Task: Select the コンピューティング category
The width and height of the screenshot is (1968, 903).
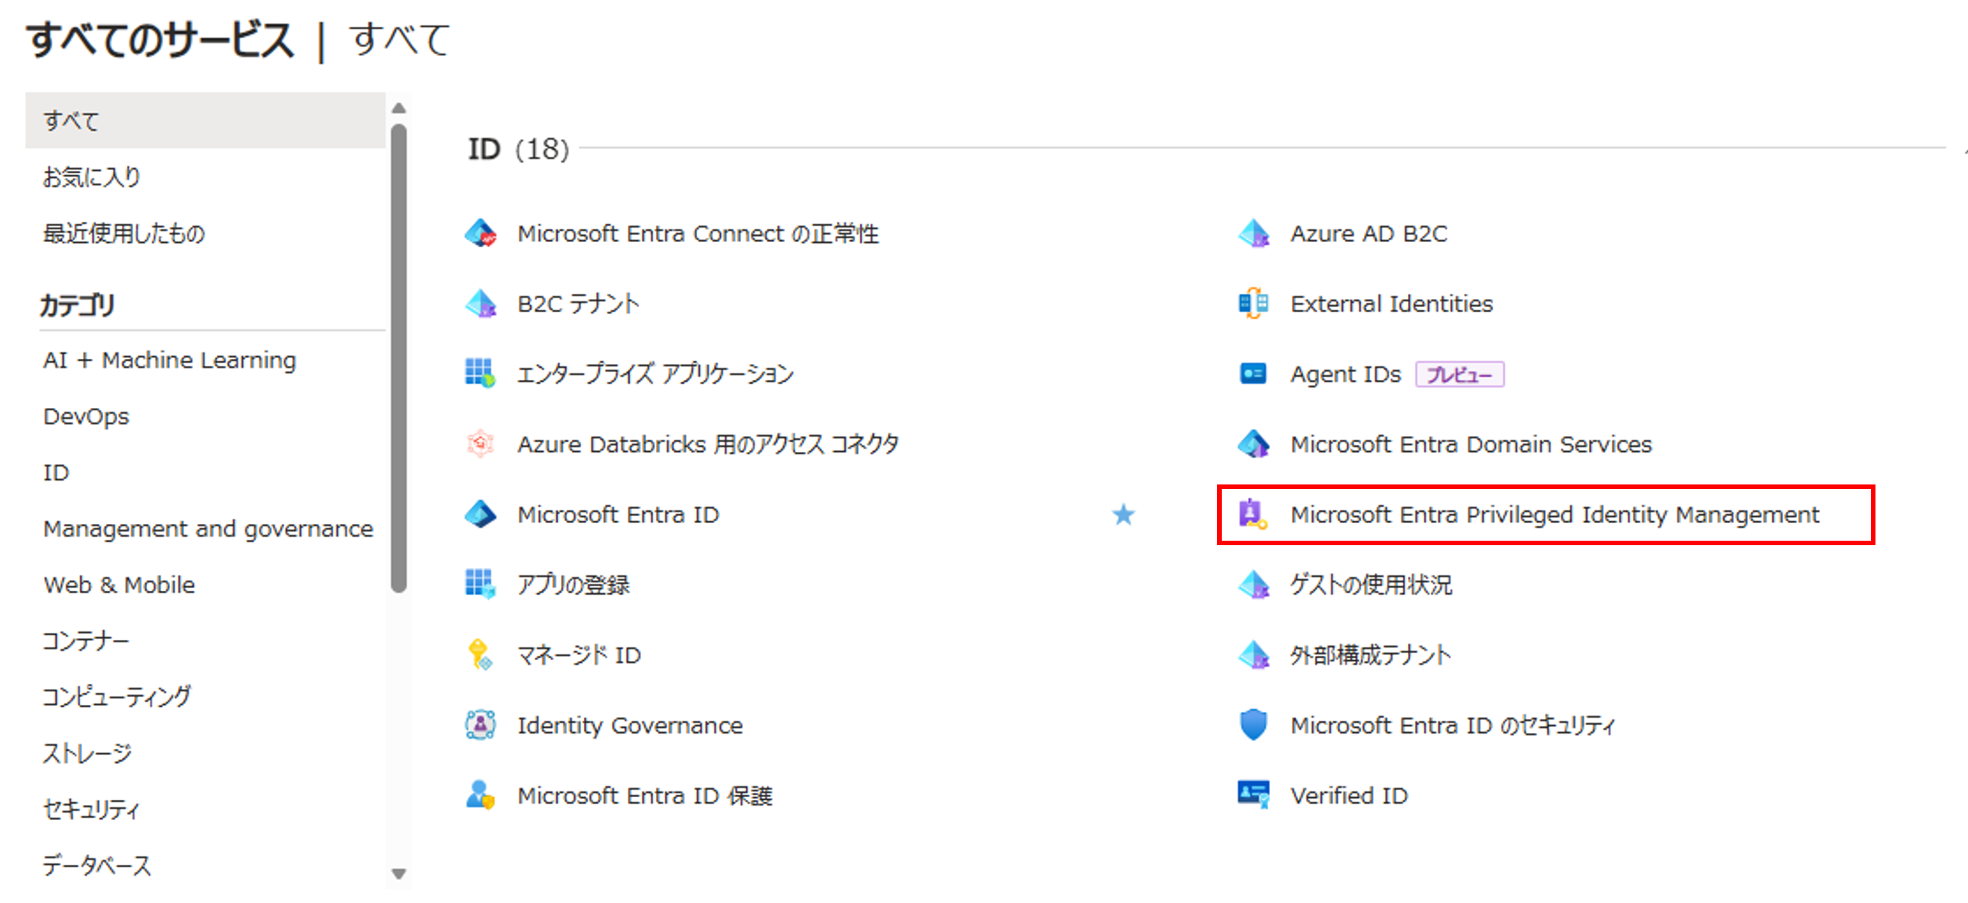Action: click(x=117, y=698)
